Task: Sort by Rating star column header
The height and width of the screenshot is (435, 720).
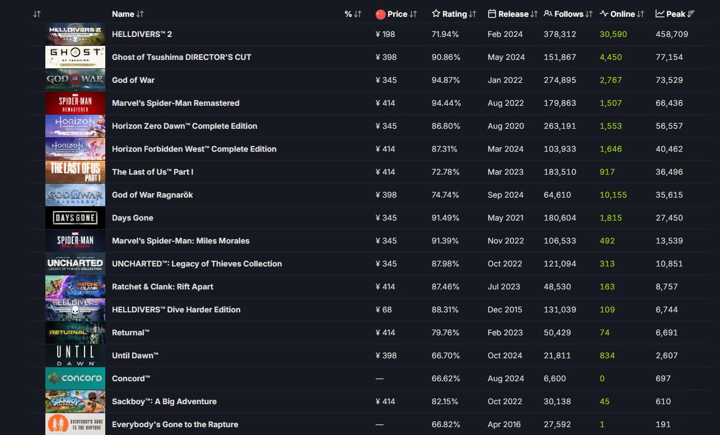Action: point(454,14)
